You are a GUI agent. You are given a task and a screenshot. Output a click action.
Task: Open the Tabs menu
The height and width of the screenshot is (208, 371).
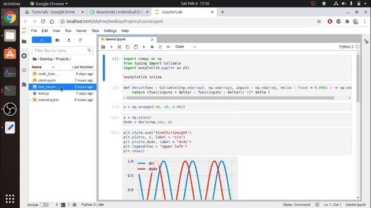point(95,31)
